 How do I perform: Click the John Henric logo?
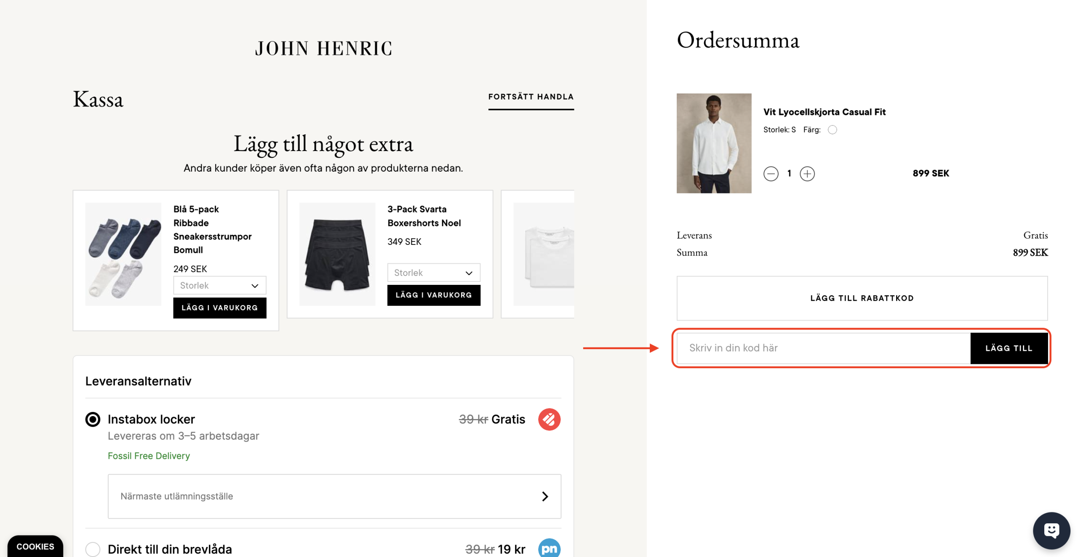[x=323, y=48]
